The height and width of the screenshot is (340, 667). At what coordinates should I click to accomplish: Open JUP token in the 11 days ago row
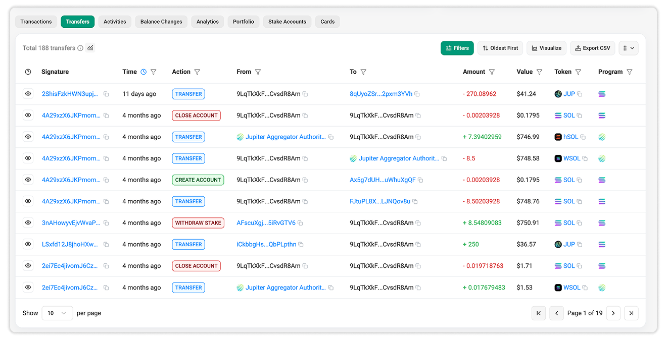pyautogui.click(x=569, y=94)
